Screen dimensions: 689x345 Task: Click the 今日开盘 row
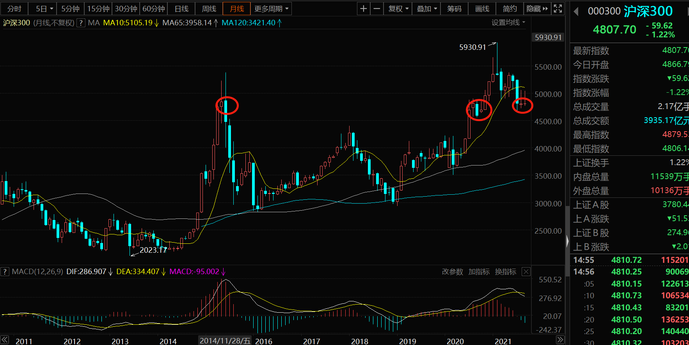point(630,65)
